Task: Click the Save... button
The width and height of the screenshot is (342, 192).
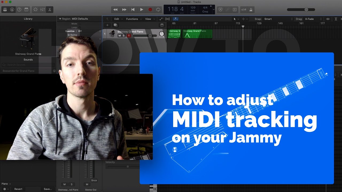Action: coord(48,189)
